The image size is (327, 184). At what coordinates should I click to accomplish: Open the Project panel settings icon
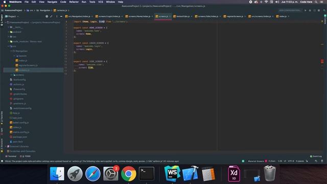57,16
